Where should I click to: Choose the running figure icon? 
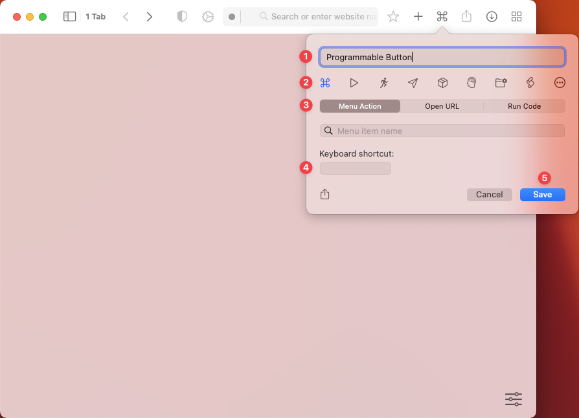pyautogui.click(x=384, y=83)
